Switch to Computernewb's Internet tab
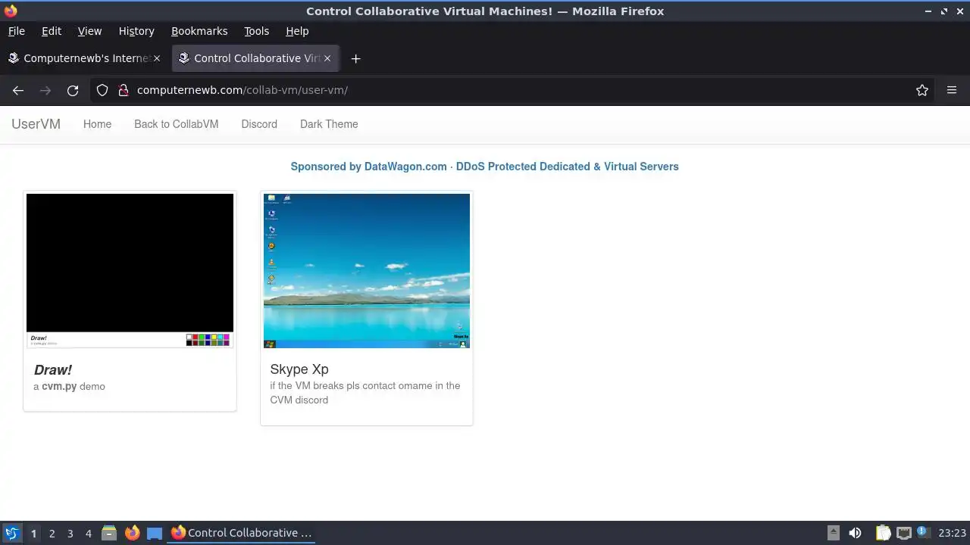 (84, 58)
